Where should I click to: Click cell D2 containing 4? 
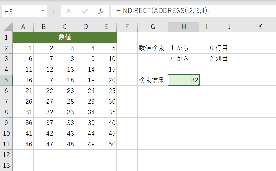coord(85,48)
